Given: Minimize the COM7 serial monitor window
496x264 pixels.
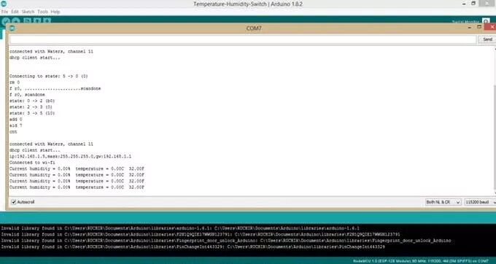Looking at the screenshot, I should click(470, 28).
